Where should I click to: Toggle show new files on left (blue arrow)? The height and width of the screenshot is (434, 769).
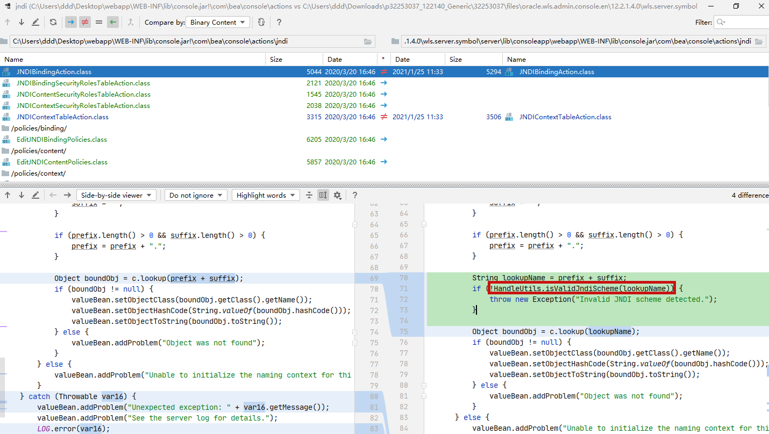click(70, 22)
